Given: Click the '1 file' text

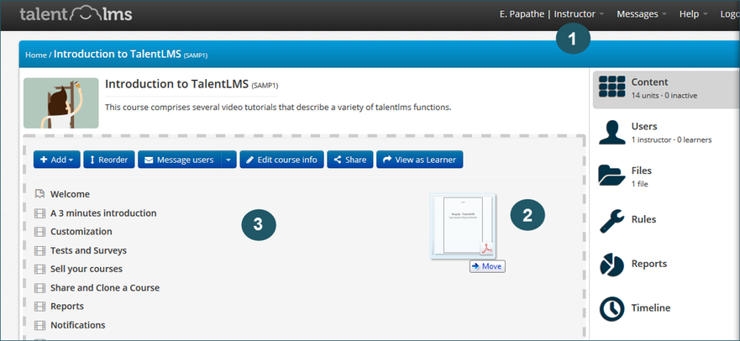Looking at the screenshot, I should tap(639, 184).
